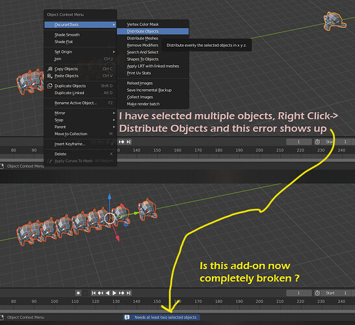Image resolution: width=355 pixels, height=325 pixels.
Task: Choose Apply LRT with linked meshes
Action: pyautogui.click(x=153, y=66)
